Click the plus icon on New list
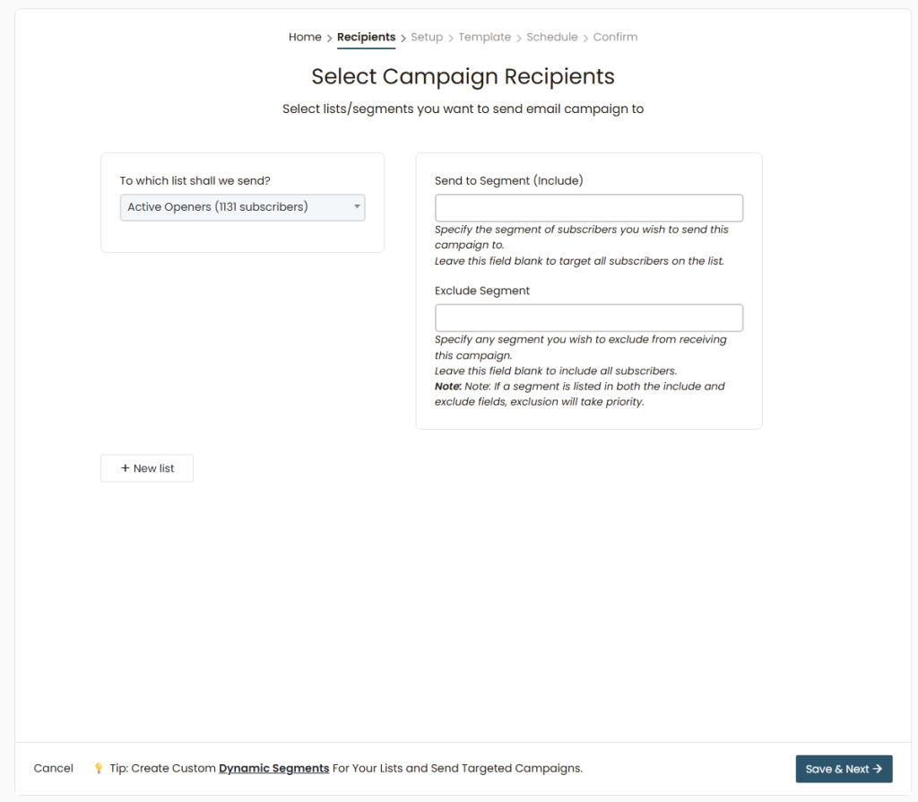918x802 pixels. (126, 468)
